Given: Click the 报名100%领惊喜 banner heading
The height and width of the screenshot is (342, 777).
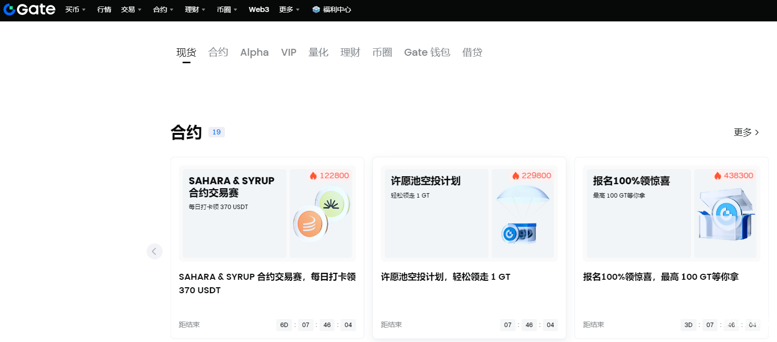Looking at the screenshot, I should 631,181.
